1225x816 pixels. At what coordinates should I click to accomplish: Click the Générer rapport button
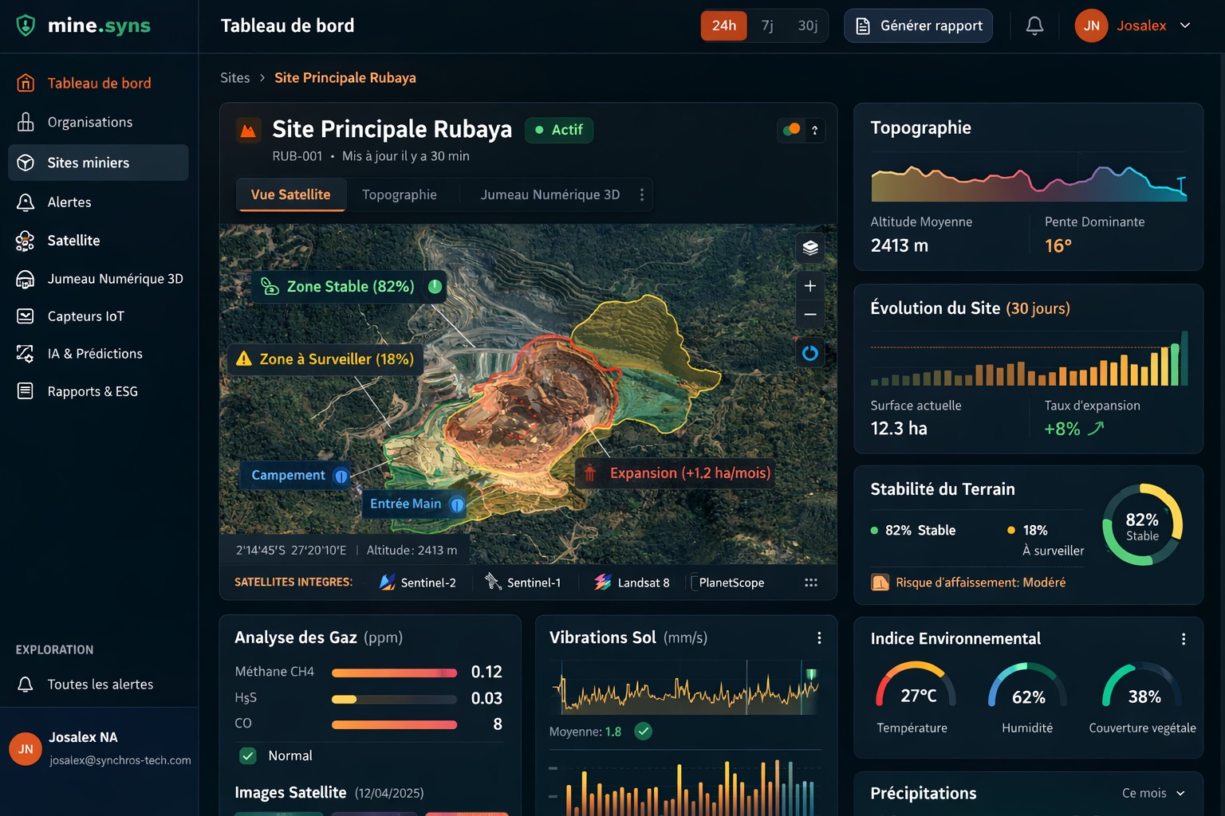pyautogui.click(x=918, y=25)
